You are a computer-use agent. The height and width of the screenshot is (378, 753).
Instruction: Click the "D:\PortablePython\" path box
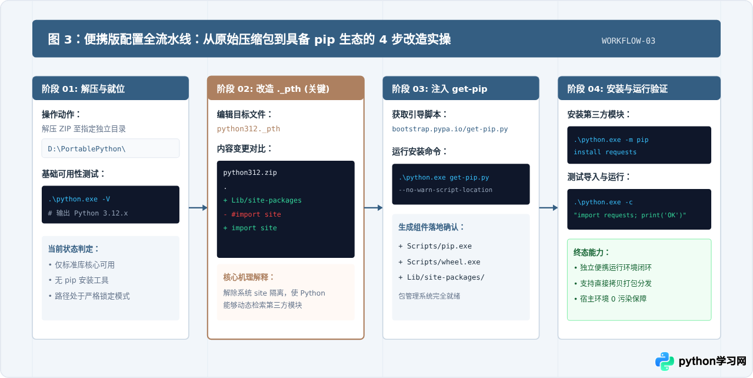(111, 148)
